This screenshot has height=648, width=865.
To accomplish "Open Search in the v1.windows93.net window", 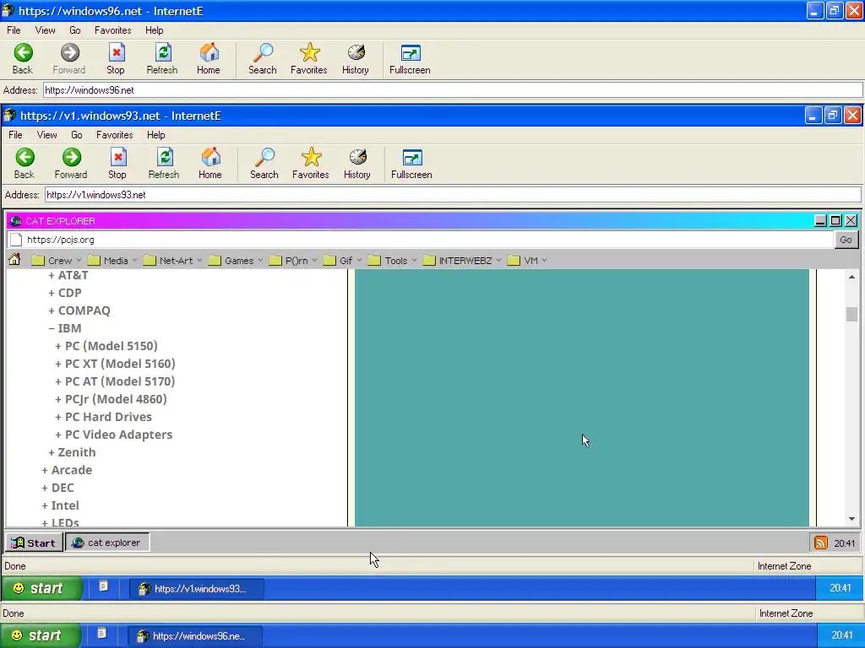I will tap(264, 163).
